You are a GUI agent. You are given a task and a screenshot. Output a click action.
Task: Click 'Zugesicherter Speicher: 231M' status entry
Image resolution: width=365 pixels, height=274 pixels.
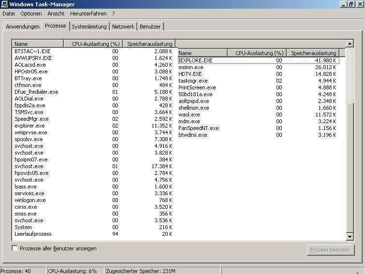(x=162, y=271)
